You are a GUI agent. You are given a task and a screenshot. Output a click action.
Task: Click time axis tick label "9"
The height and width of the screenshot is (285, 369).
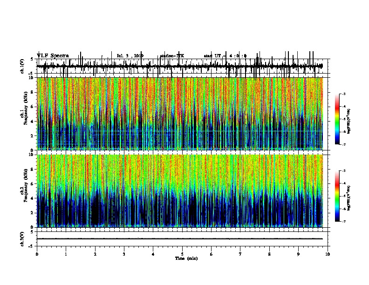tap(298, 254)
